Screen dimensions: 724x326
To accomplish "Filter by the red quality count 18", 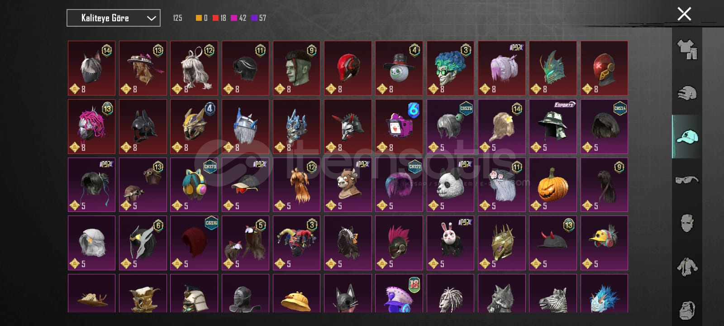I will (x=219, y=18).
